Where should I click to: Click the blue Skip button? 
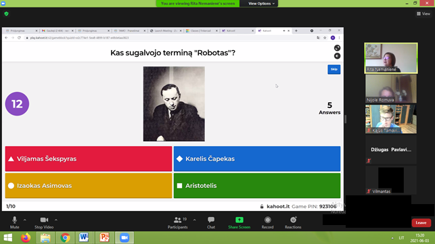(334, 70)
